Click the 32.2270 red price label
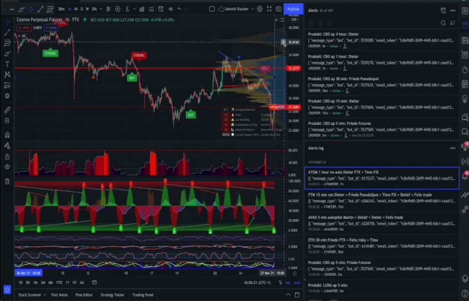469x301 pixels. coord(294,68)
